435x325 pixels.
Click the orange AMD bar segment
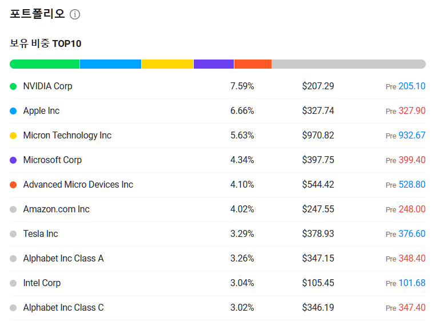coord(253,64)
